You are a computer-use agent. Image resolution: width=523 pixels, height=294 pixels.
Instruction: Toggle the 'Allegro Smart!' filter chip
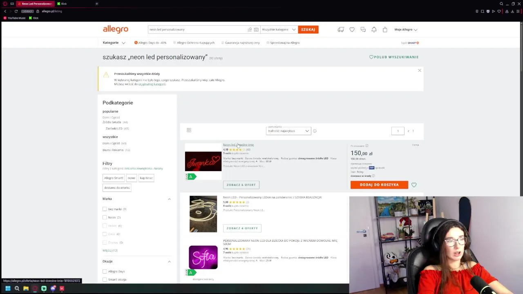coord(114,178)
